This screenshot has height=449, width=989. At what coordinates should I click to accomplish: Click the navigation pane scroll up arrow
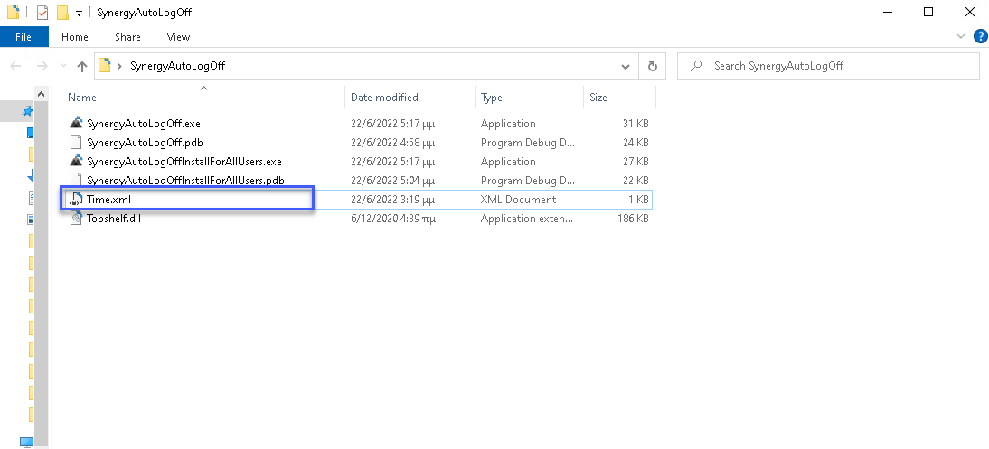(x=41, y=95)
